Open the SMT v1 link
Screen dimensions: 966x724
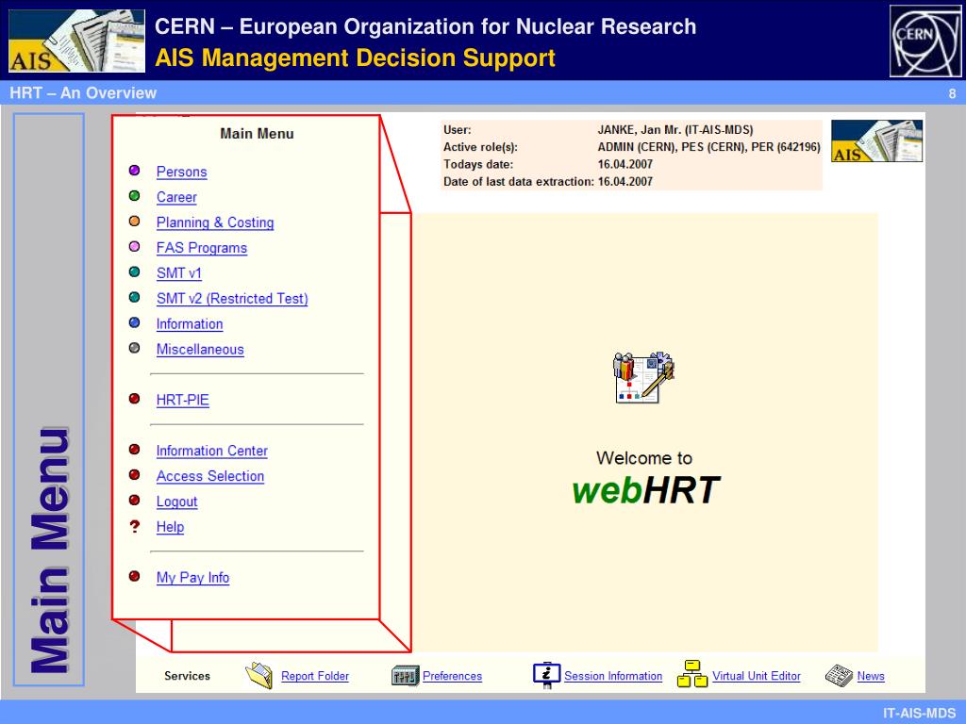coord(179,272)
